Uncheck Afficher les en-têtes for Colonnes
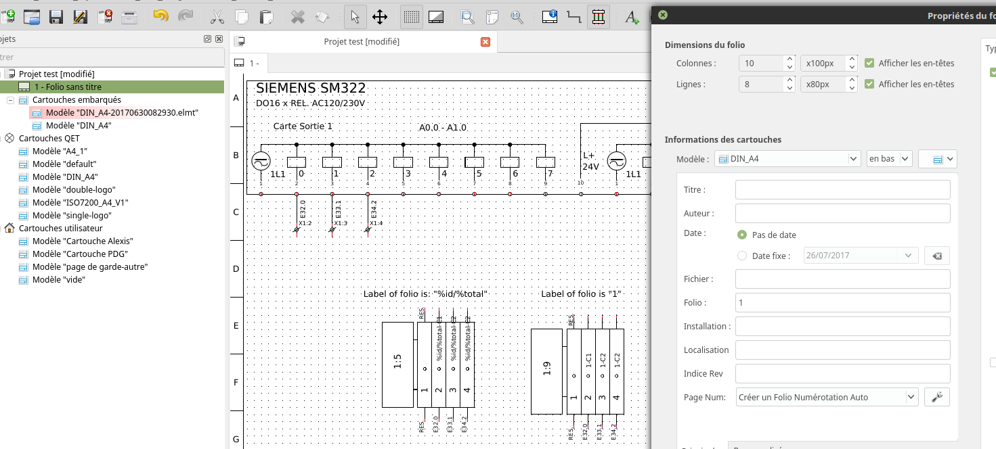The height and width of the screenshot is (449, 996). click(870, 64)
